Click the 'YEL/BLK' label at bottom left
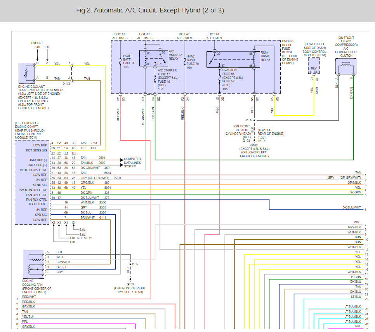The width and height of the screenshot is (375, 332). (x=28, y=316)
